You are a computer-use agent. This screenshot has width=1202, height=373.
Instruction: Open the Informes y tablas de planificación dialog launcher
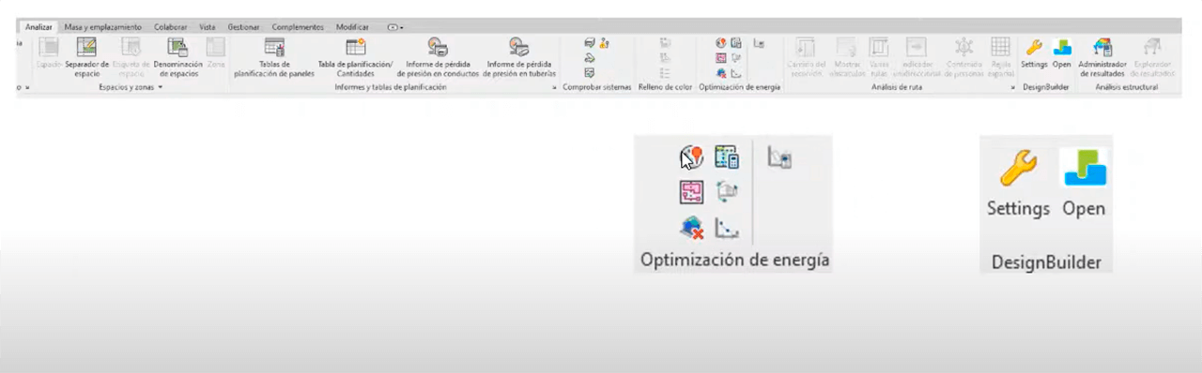tap(554, 88)
